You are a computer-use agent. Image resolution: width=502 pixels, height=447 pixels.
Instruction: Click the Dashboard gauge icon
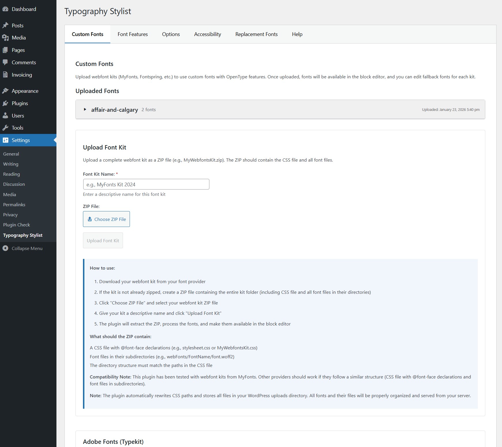[x=5, y=9]
